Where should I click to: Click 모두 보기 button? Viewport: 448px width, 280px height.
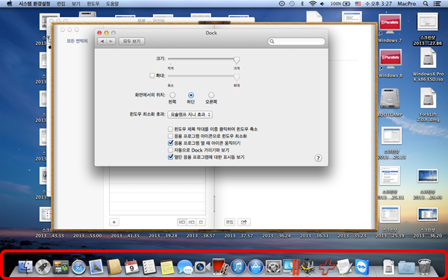click(131, 41)
